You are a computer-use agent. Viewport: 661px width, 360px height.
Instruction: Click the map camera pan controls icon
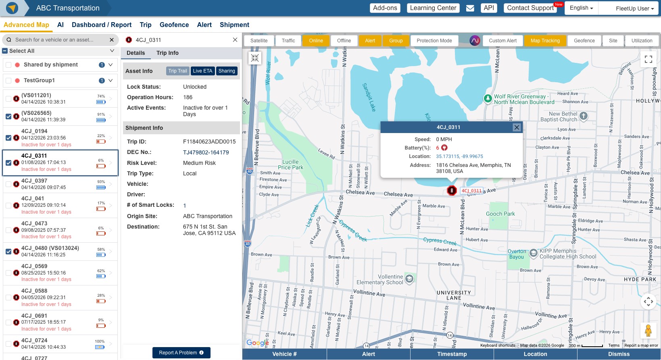click(x=648, y=302)
